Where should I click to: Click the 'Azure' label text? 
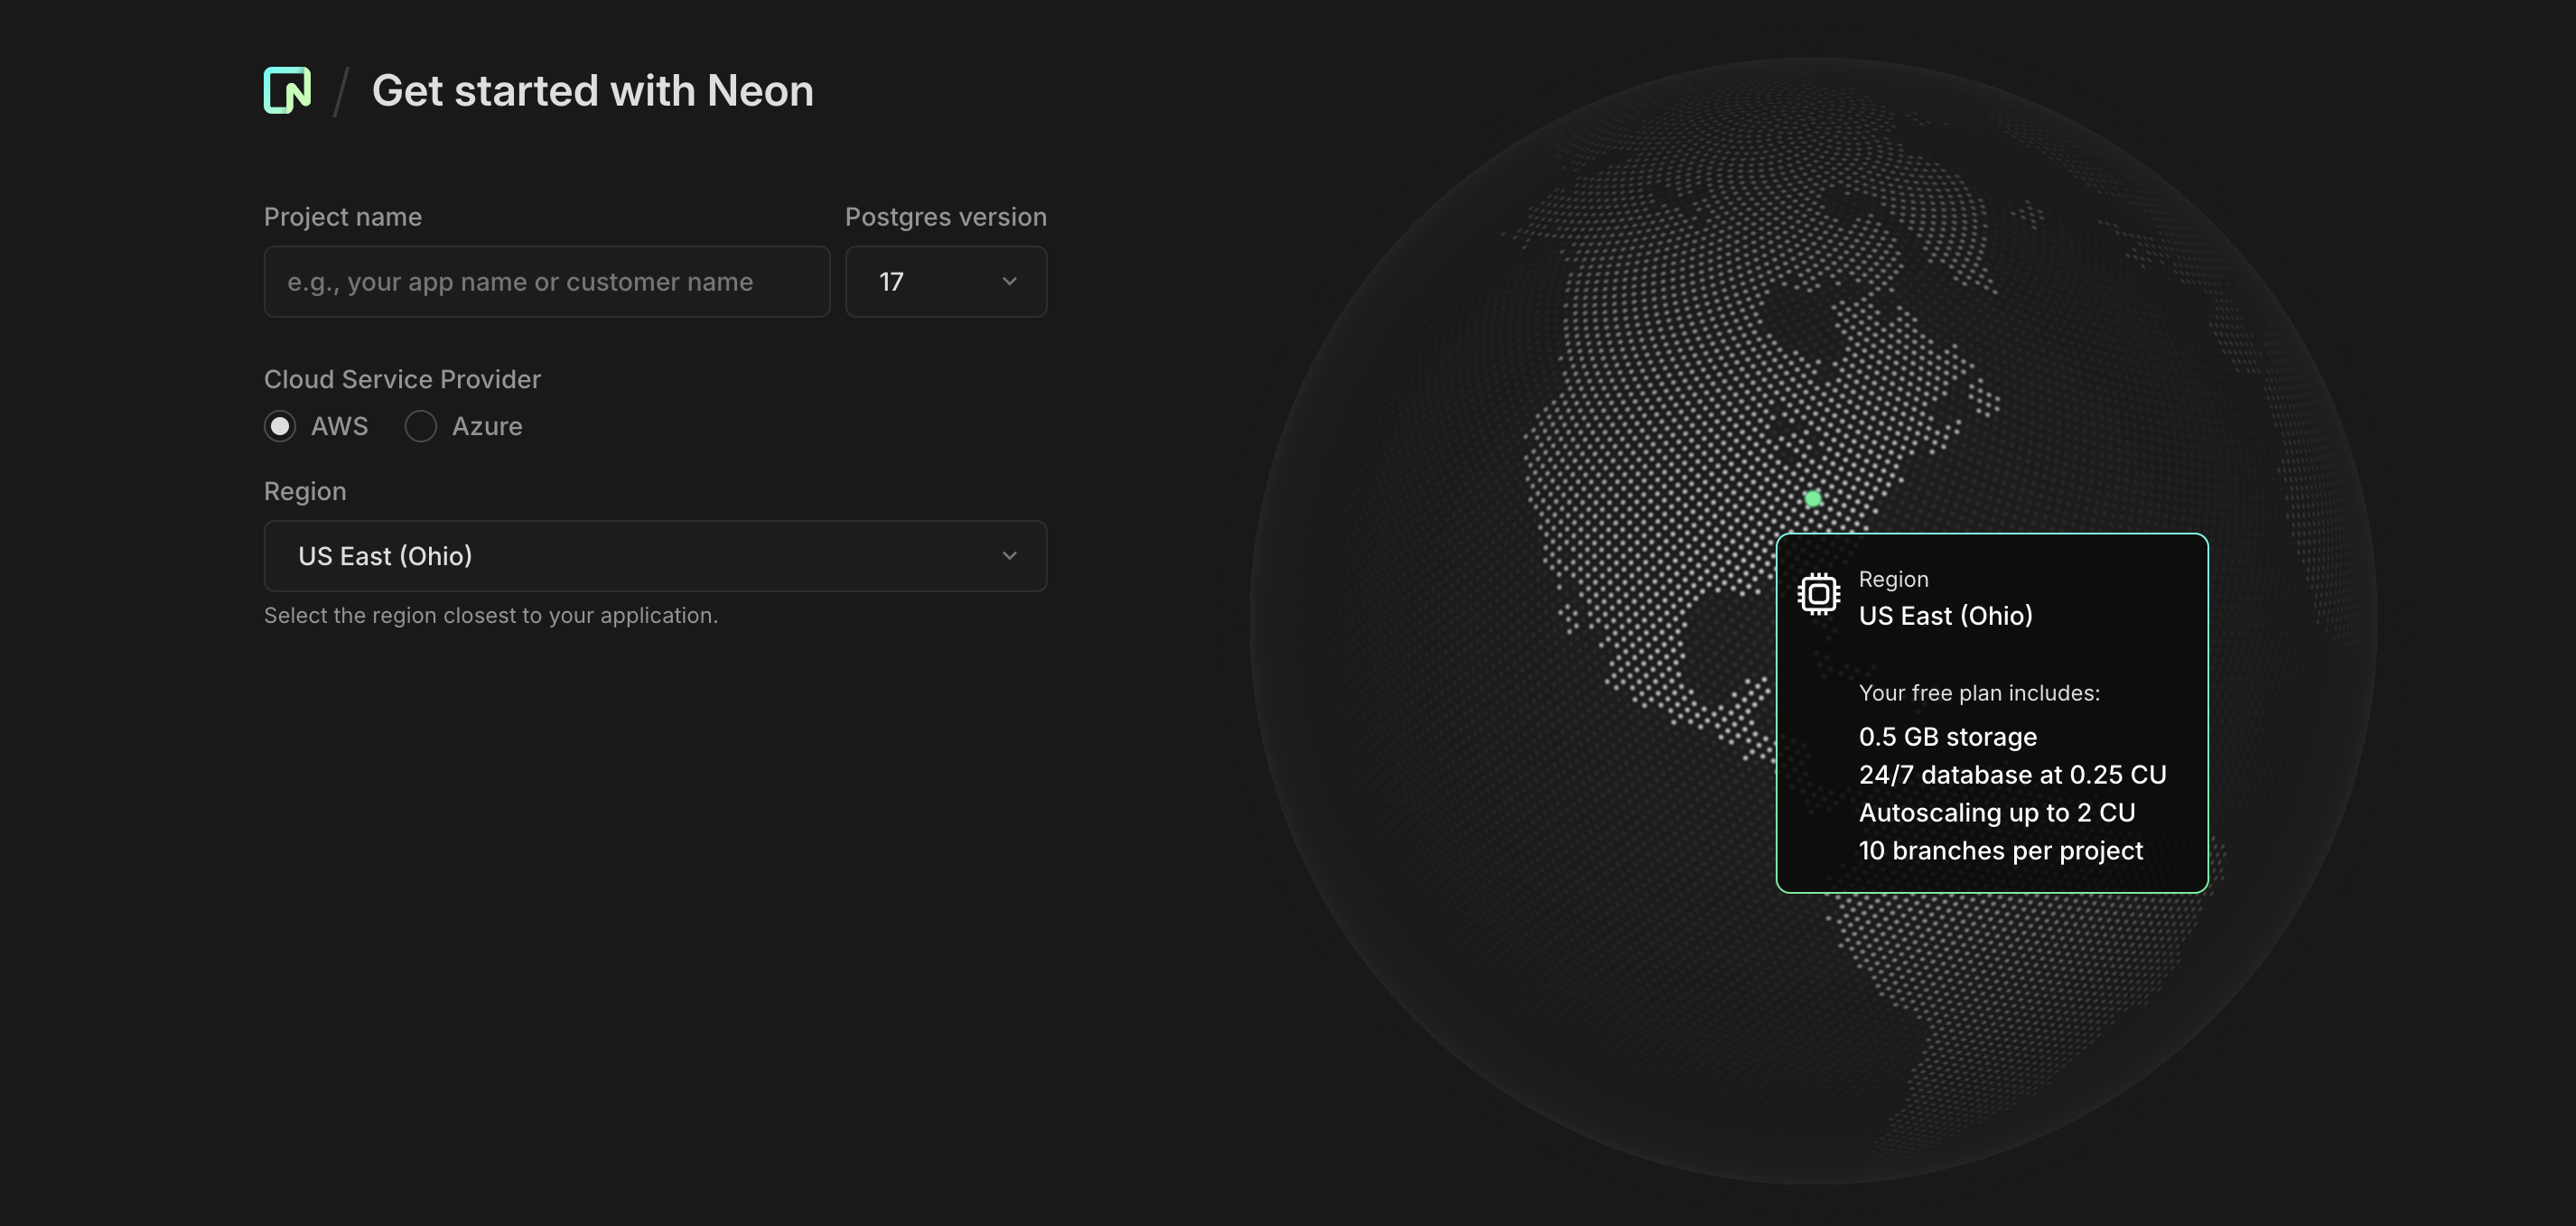click(487, 427)
